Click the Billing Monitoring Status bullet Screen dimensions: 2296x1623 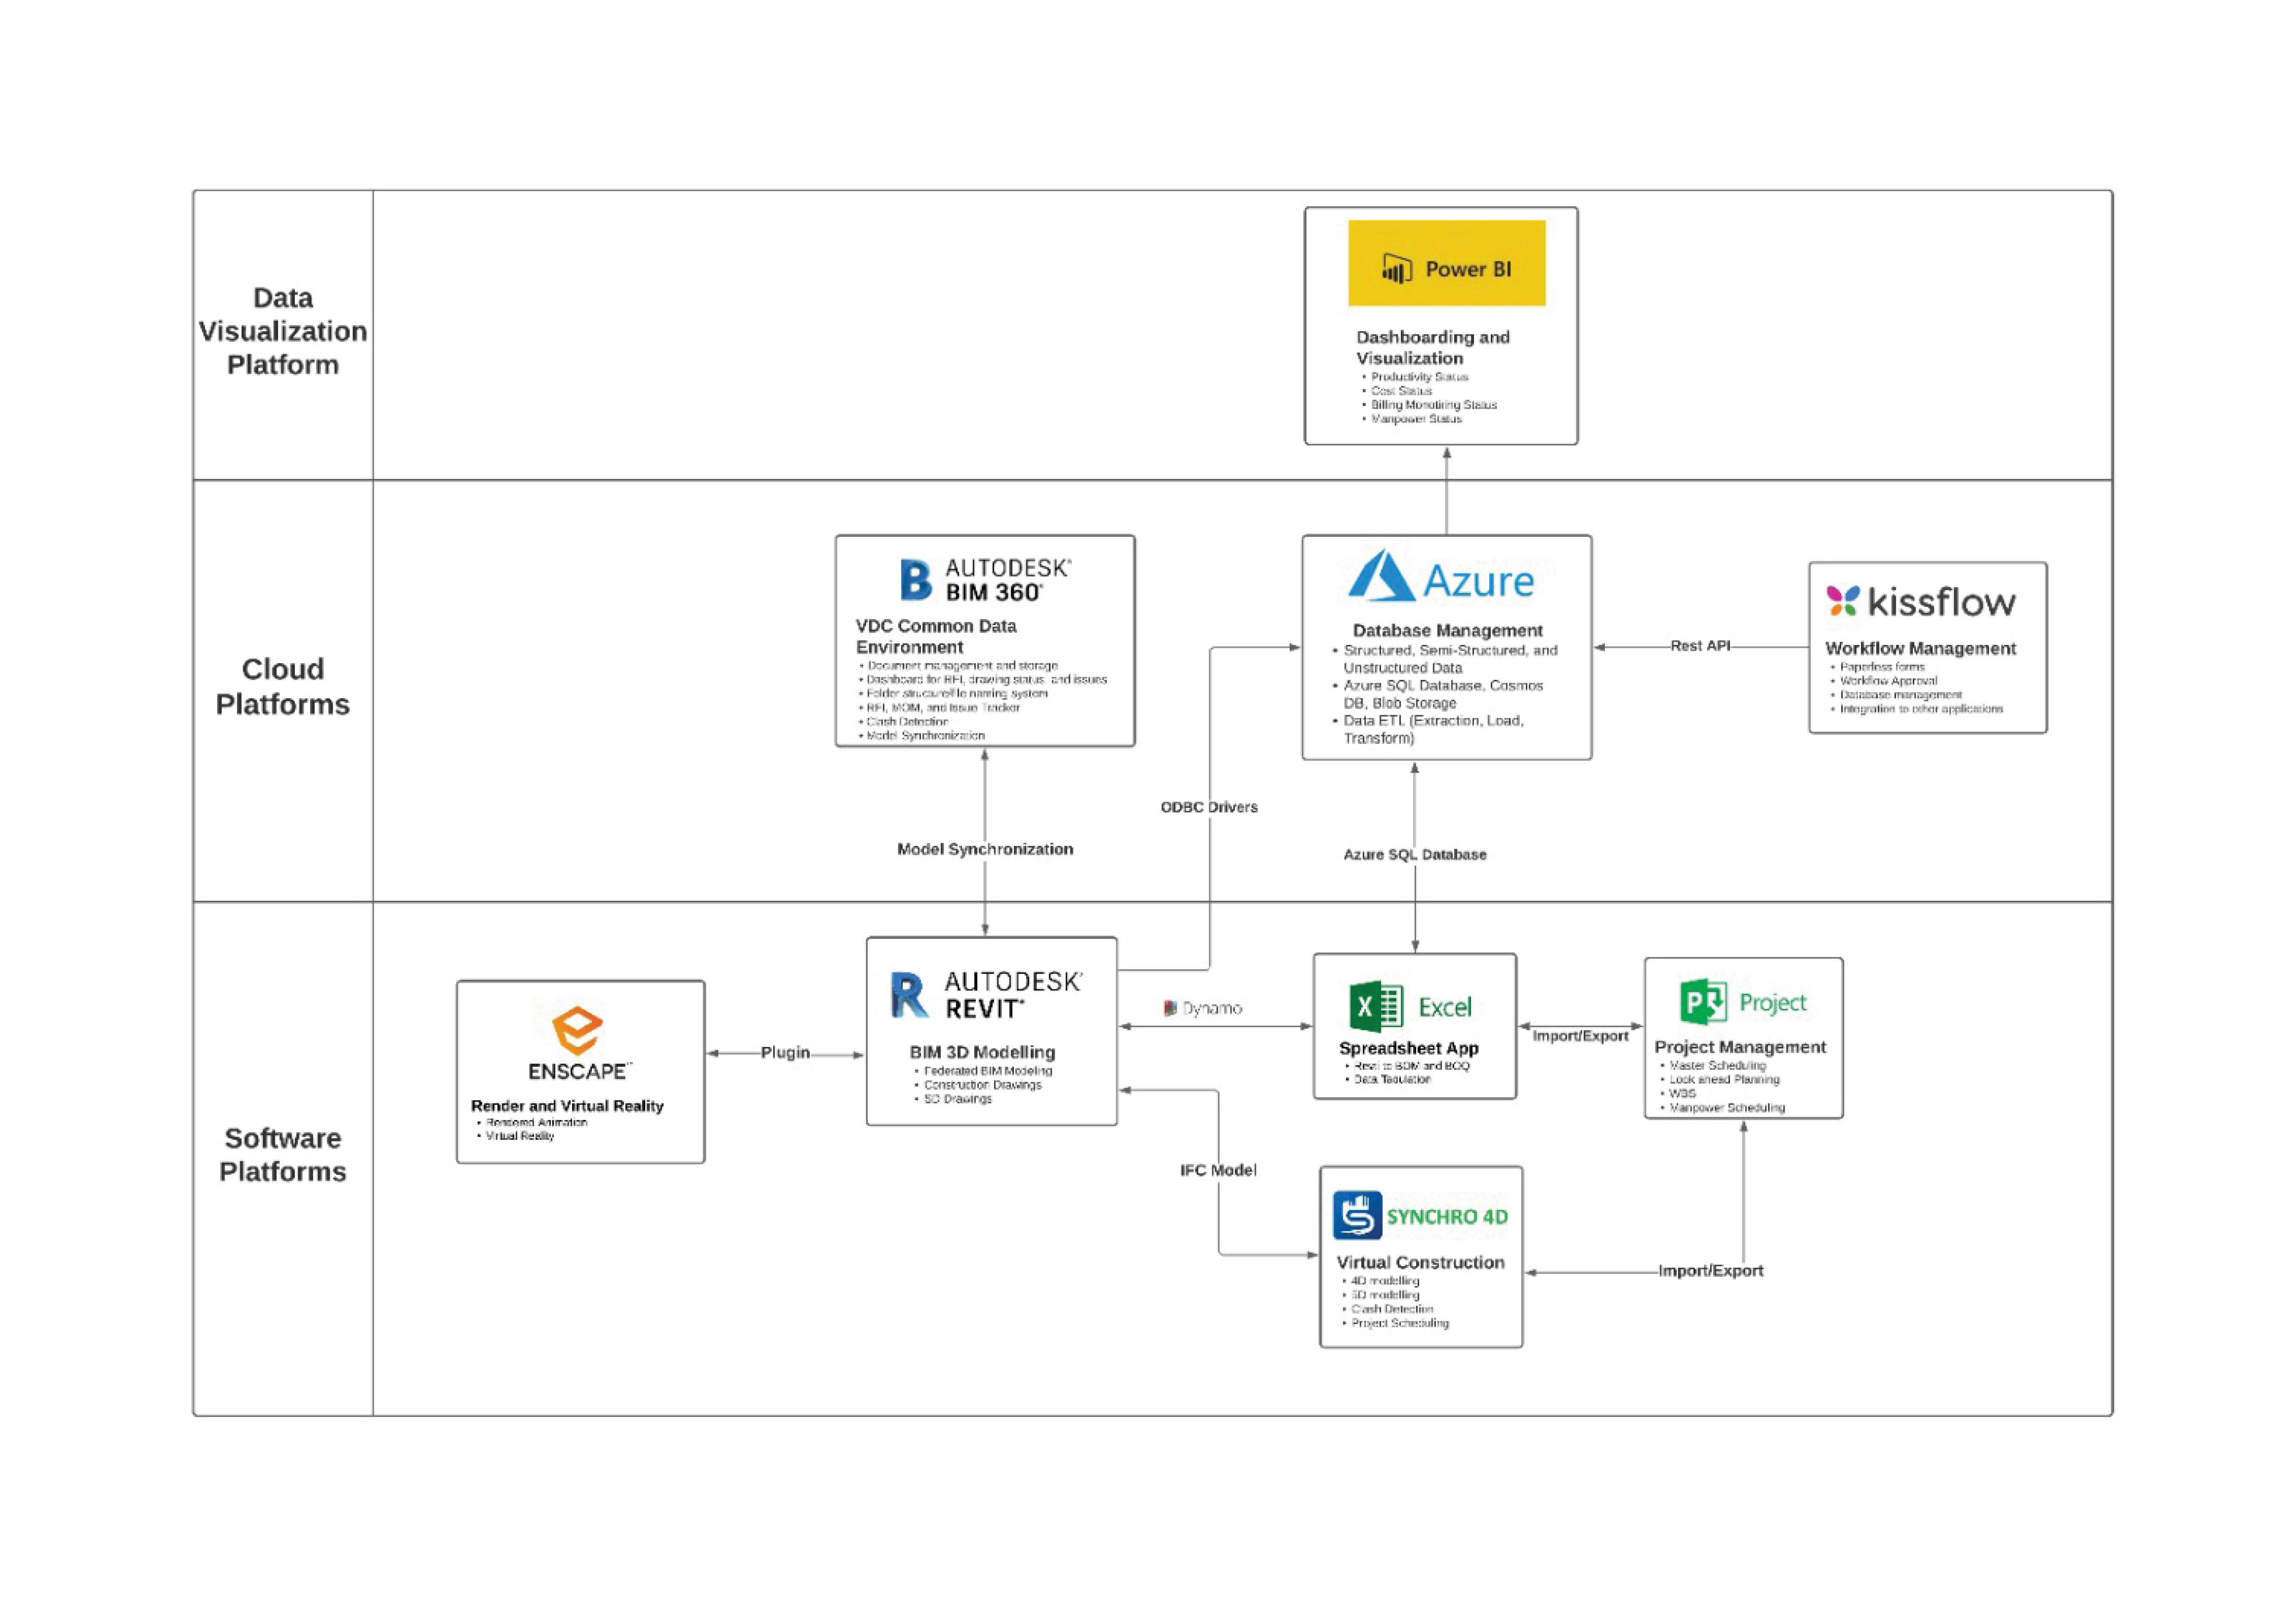point(1433,405)
